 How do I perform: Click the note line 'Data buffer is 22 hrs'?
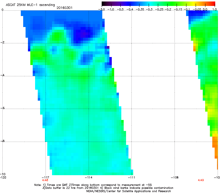pyautogui.click(x=108, y=188)
